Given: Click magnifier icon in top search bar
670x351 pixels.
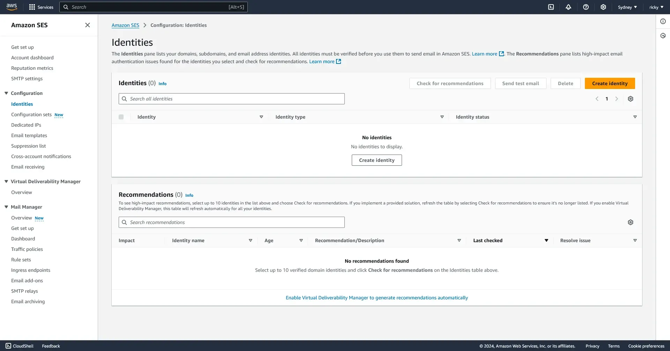Looking at the screenshot, I should pyautogui.click(x=66, y=7).
